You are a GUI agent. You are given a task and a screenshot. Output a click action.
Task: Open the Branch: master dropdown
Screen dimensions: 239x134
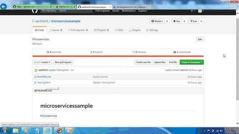click(42, 62)
